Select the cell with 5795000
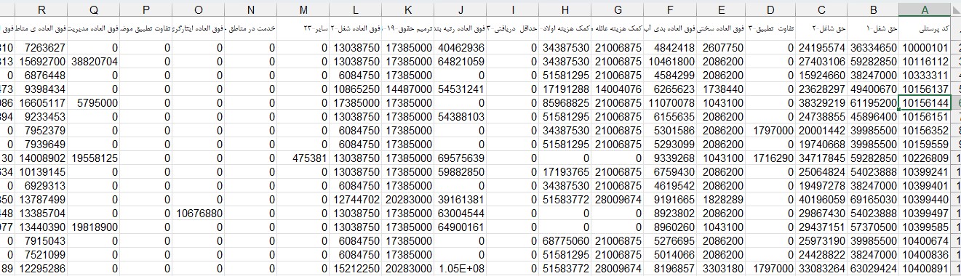961x276 pixels. [93, 103]
